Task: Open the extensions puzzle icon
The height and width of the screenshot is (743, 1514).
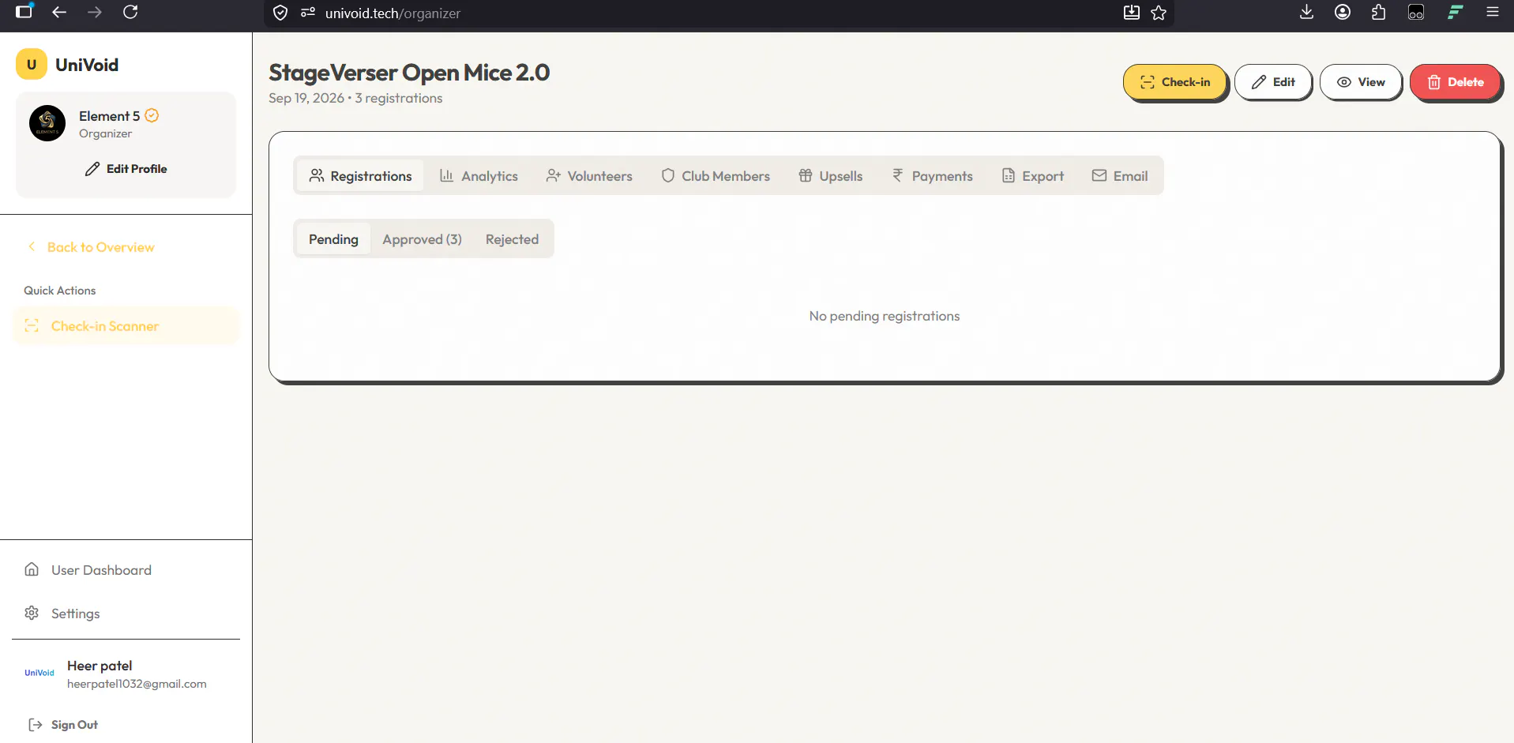Action: (1379, 12)
